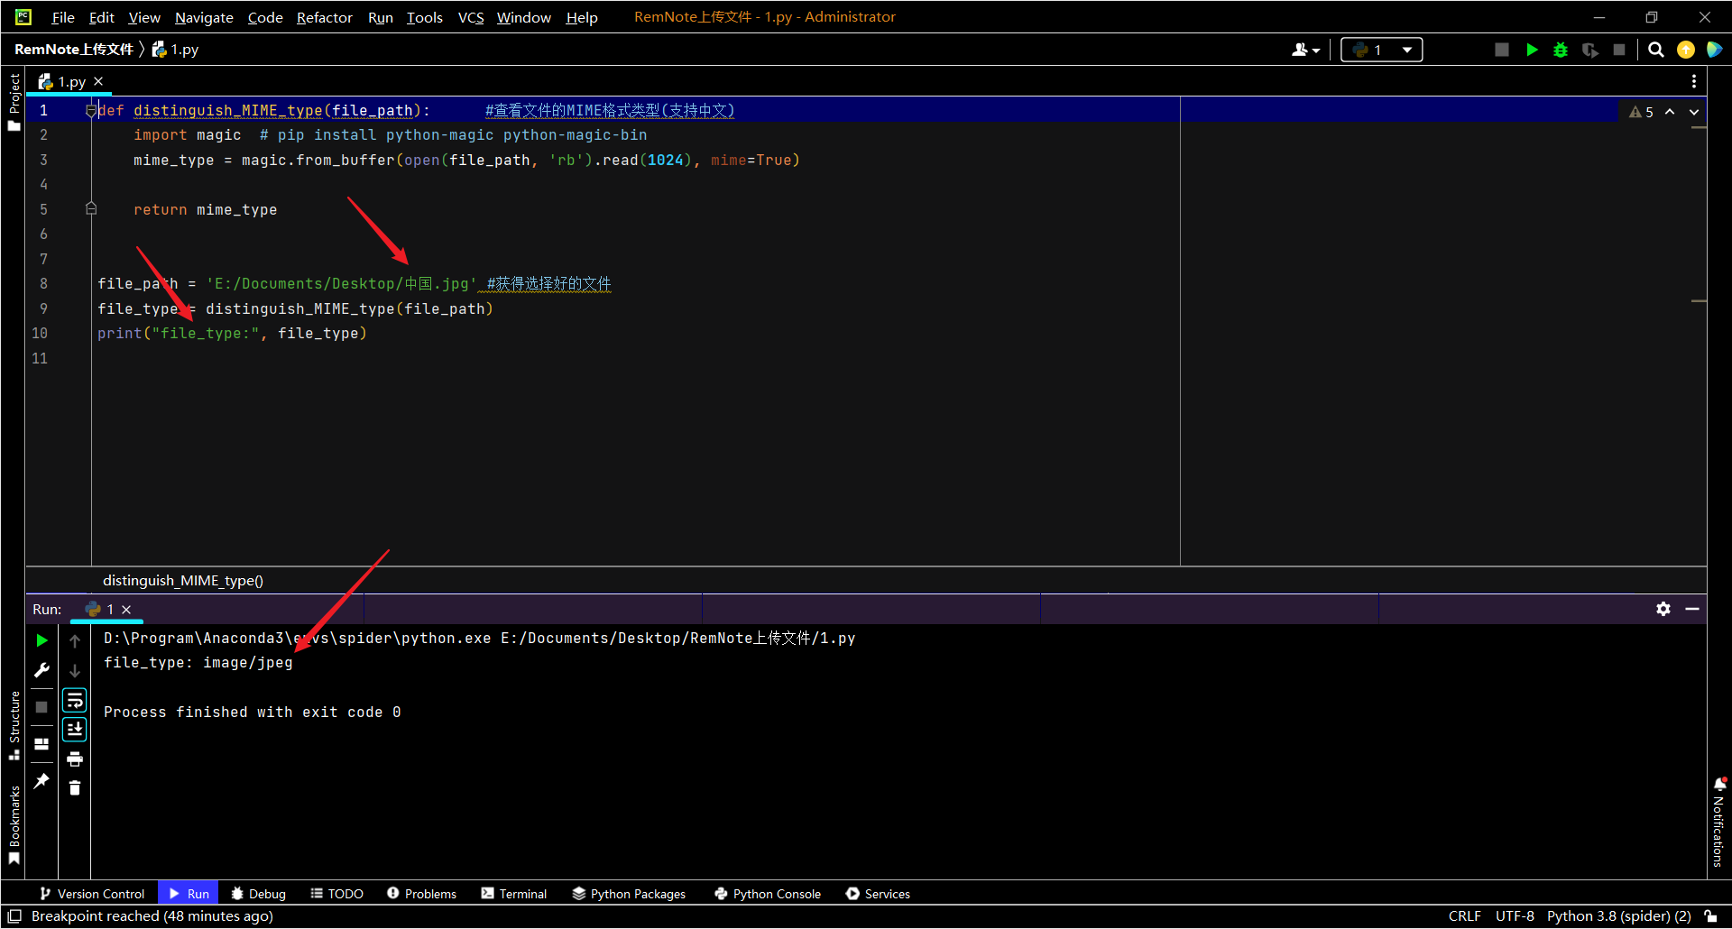Open the Run menu
This screenshot has height=929, width=1732.
click(x=381, y=17)
